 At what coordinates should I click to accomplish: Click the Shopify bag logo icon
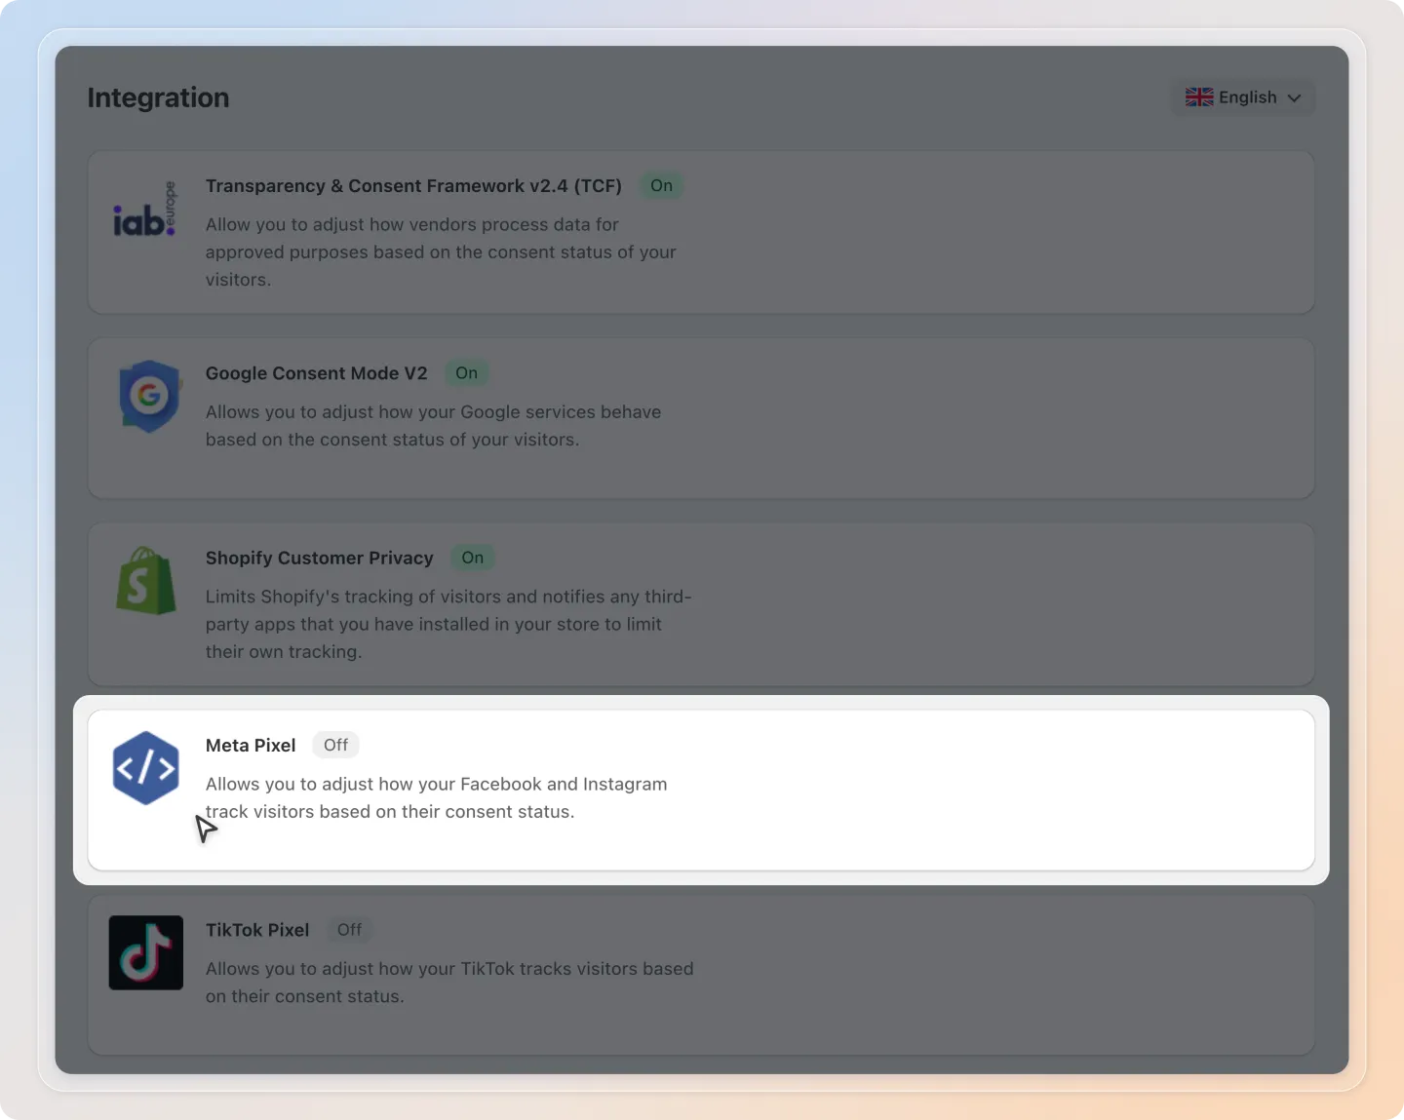[x=146, y=581]
